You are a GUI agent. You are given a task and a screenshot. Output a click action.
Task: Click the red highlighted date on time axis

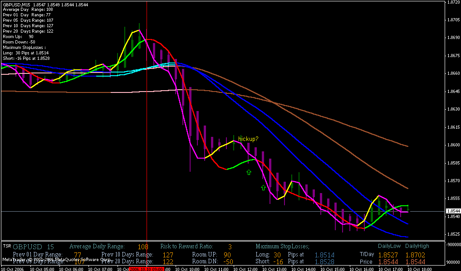(x=146, y=269)
